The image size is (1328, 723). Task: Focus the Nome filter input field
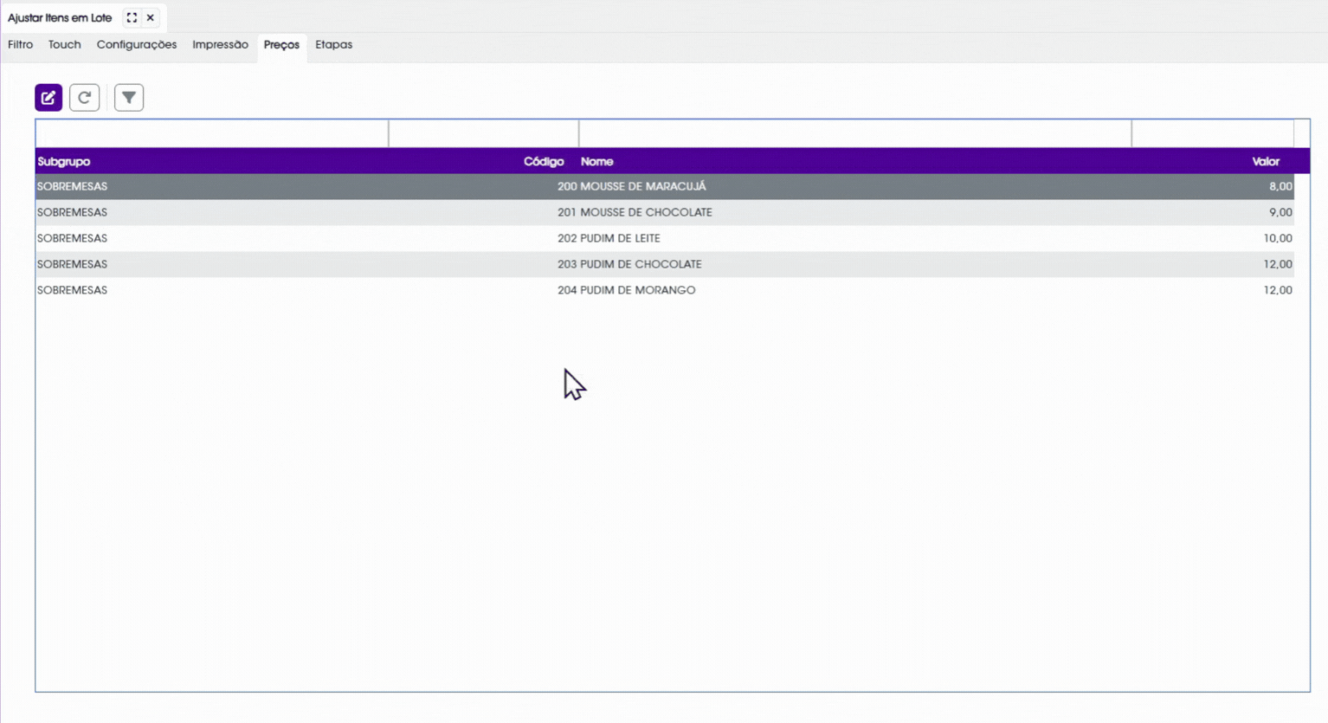pos(855,133)
